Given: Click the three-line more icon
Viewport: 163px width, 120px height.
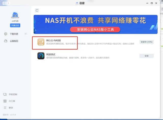Looking at the screenshot, I should [5, 108].
